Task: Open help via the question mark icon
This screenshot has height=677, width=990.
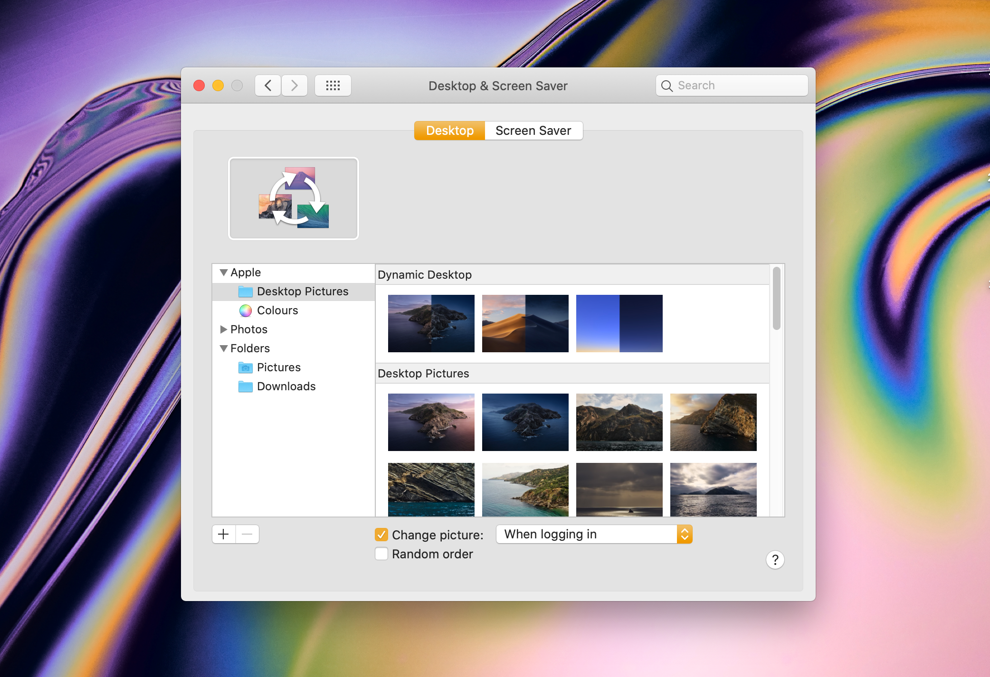Action: 775,560
